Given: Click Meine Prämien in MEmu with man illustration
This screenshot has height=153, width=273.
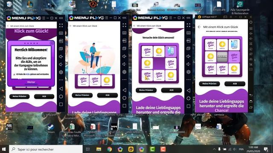Looking at the screenshot, I should point(82,95).
